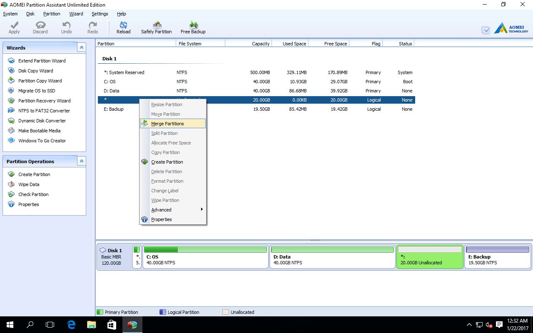Collapse the Partition Operations panel

point(81,161)
